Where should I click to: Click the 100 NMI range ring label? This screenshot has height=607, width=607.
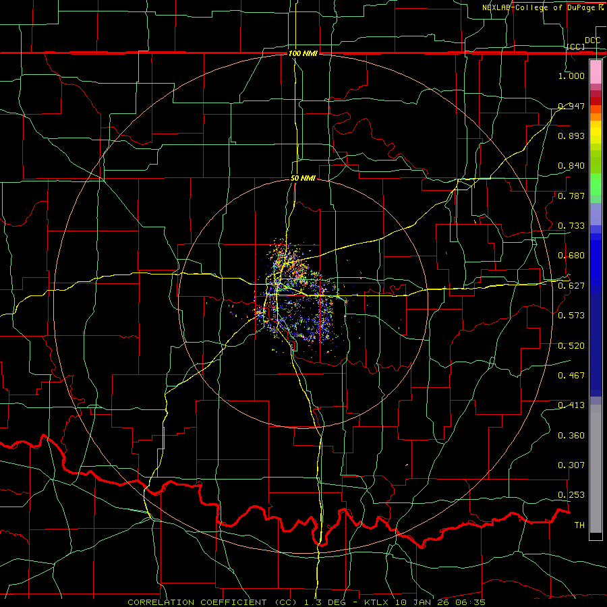tap(303, 53)
